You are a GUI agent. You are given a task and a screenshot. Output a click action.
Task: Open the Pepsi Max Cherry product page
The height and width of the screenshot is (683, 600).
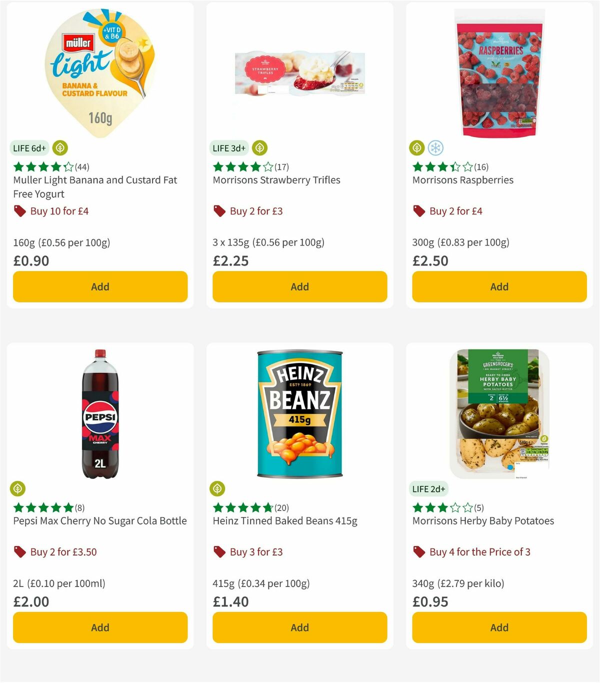coord(99,520)
